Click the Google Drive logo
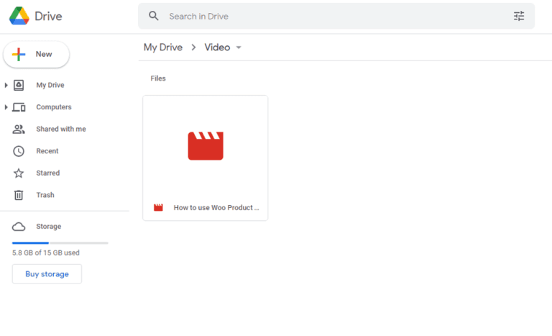This screenshot has height=336, width=552. (x=19, y=16)
